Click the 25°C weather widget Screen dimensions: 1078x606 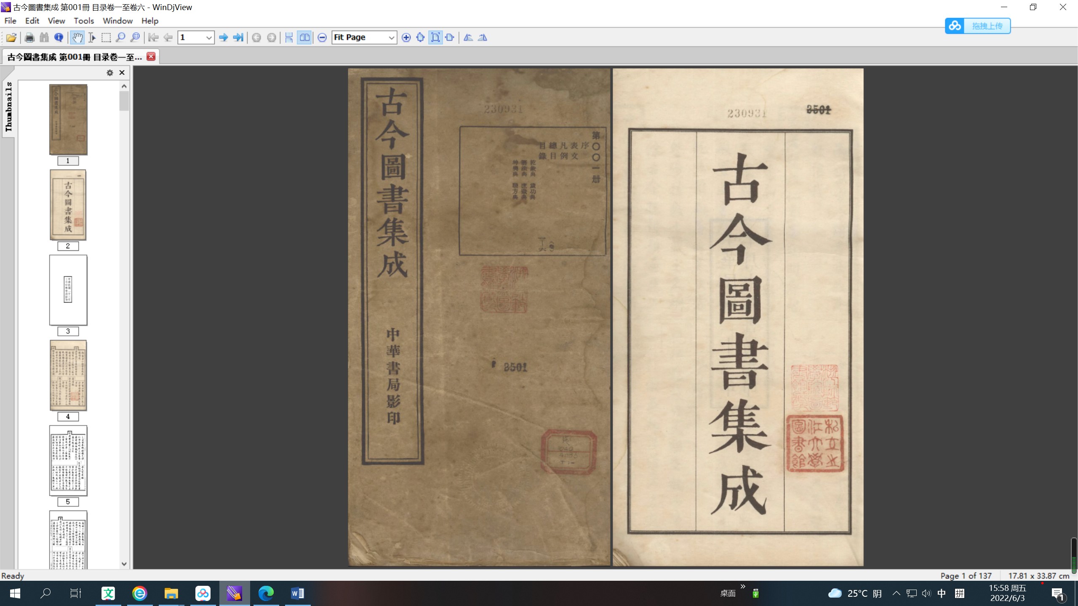(x=855, y=593)
